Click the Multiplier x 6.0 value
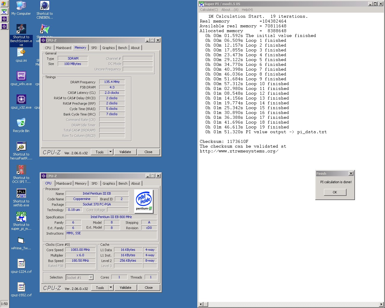Viewport: 385px width, 308px height. pyautogui.click(x=80, y=255)
